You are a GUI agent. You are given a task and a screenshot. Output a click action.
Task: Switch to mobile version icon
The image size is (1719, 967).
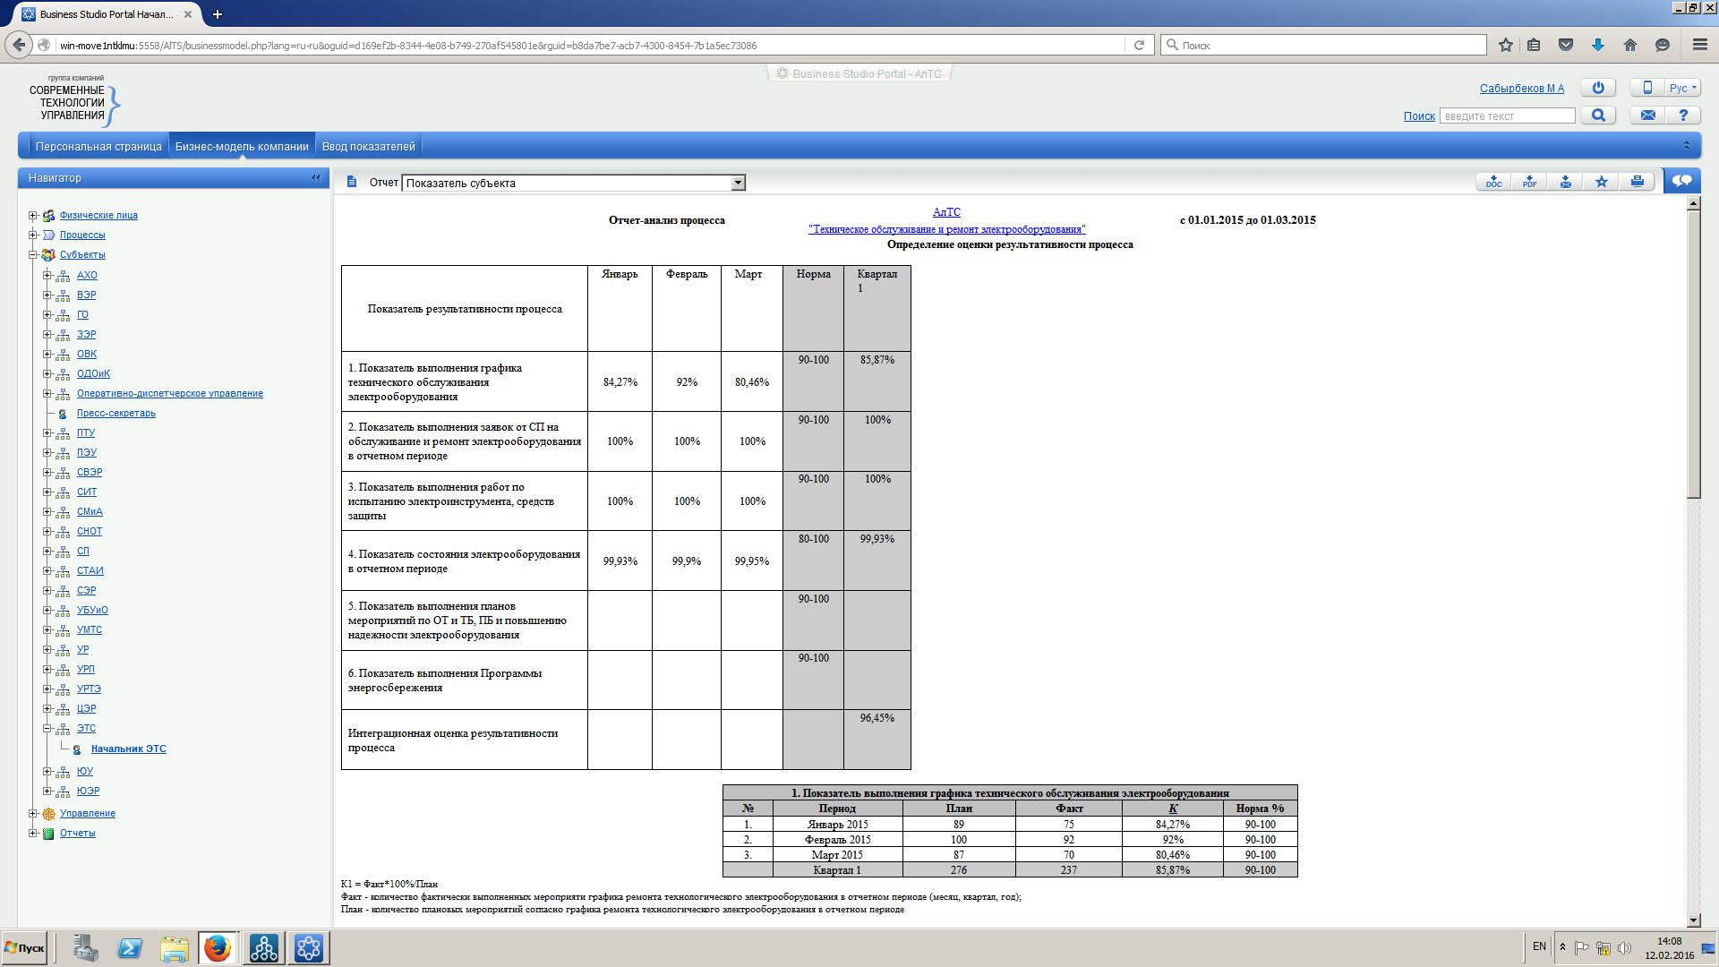tap(1647, 88)
